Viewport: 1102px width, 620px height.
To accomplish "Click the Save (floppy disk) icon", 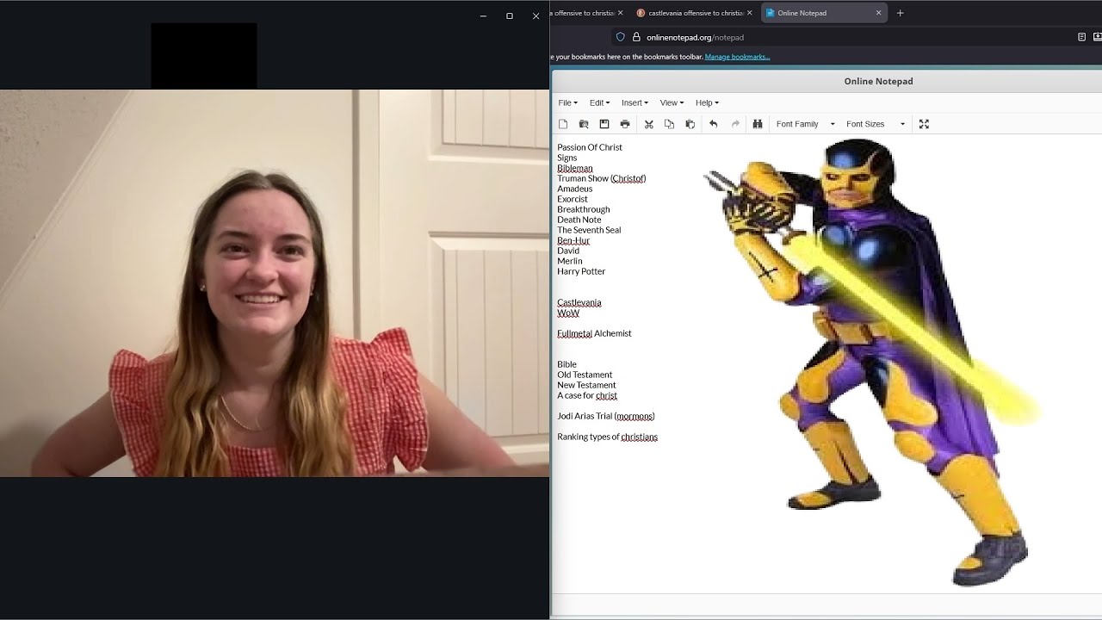I will (604, 124).
